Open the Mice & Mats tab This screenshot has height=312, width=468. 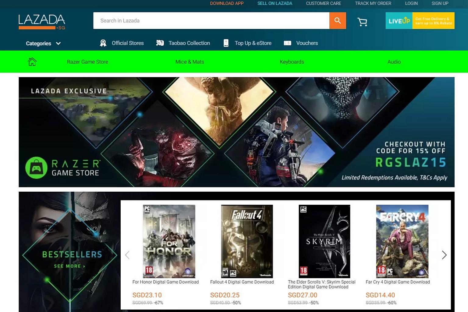pos(190,62)
